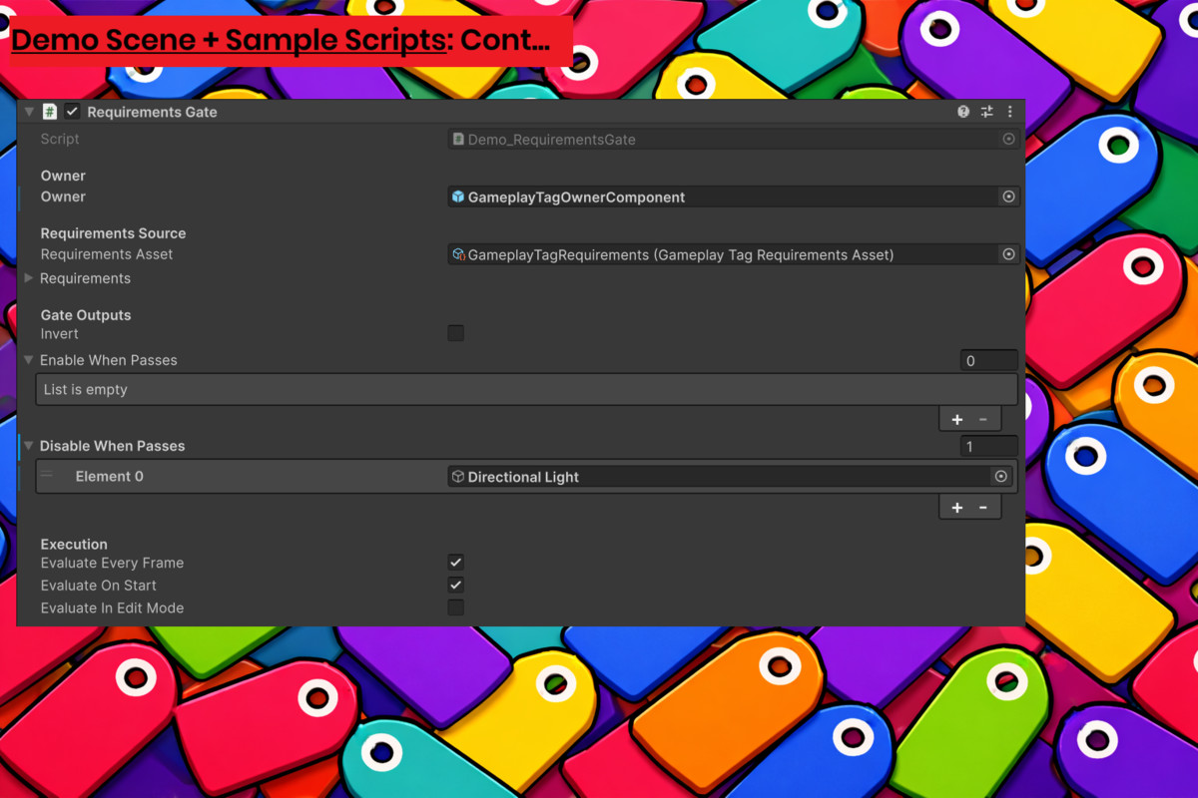Open the component help reference icon
1198x798 pixels.
[963, 112]
